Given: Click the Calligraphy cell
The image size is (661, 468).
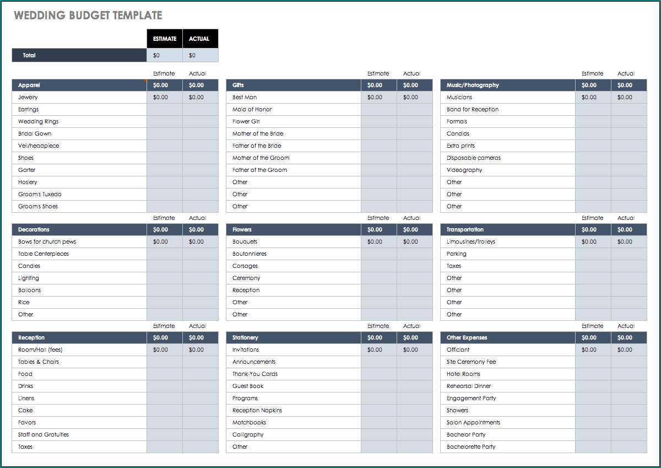Looking at the screenshot, I should pos(294,435).
